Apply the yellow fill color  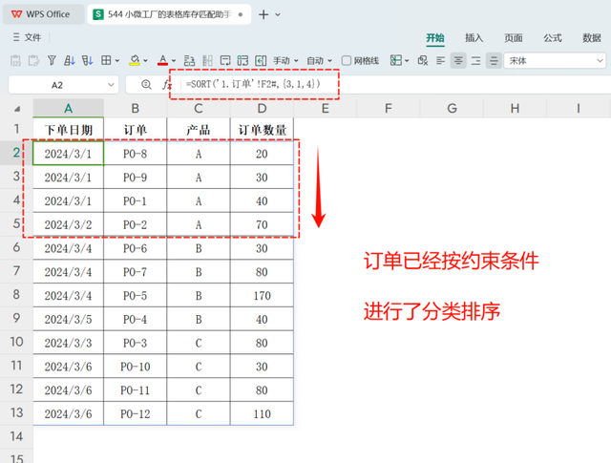[x=135, y=60]
